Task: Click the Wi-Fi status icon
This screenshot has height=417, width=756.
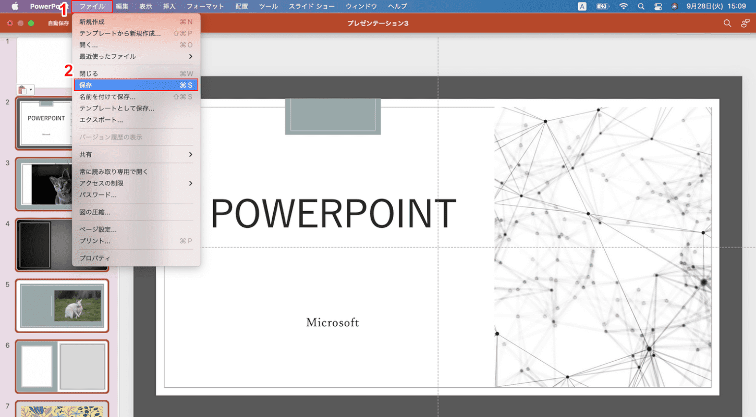Action: (624, 6)
